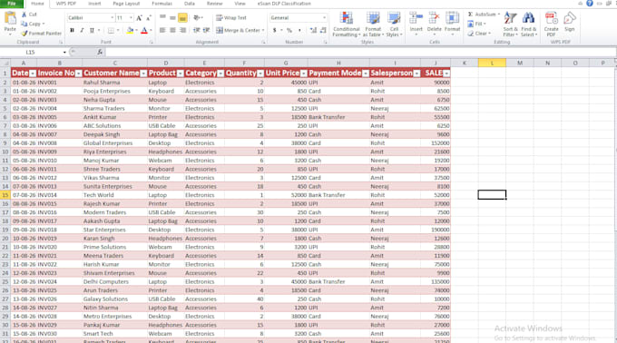617x343 pixels.
Task: Open the Invoice No filter dropdown
Action: point(78,73)
